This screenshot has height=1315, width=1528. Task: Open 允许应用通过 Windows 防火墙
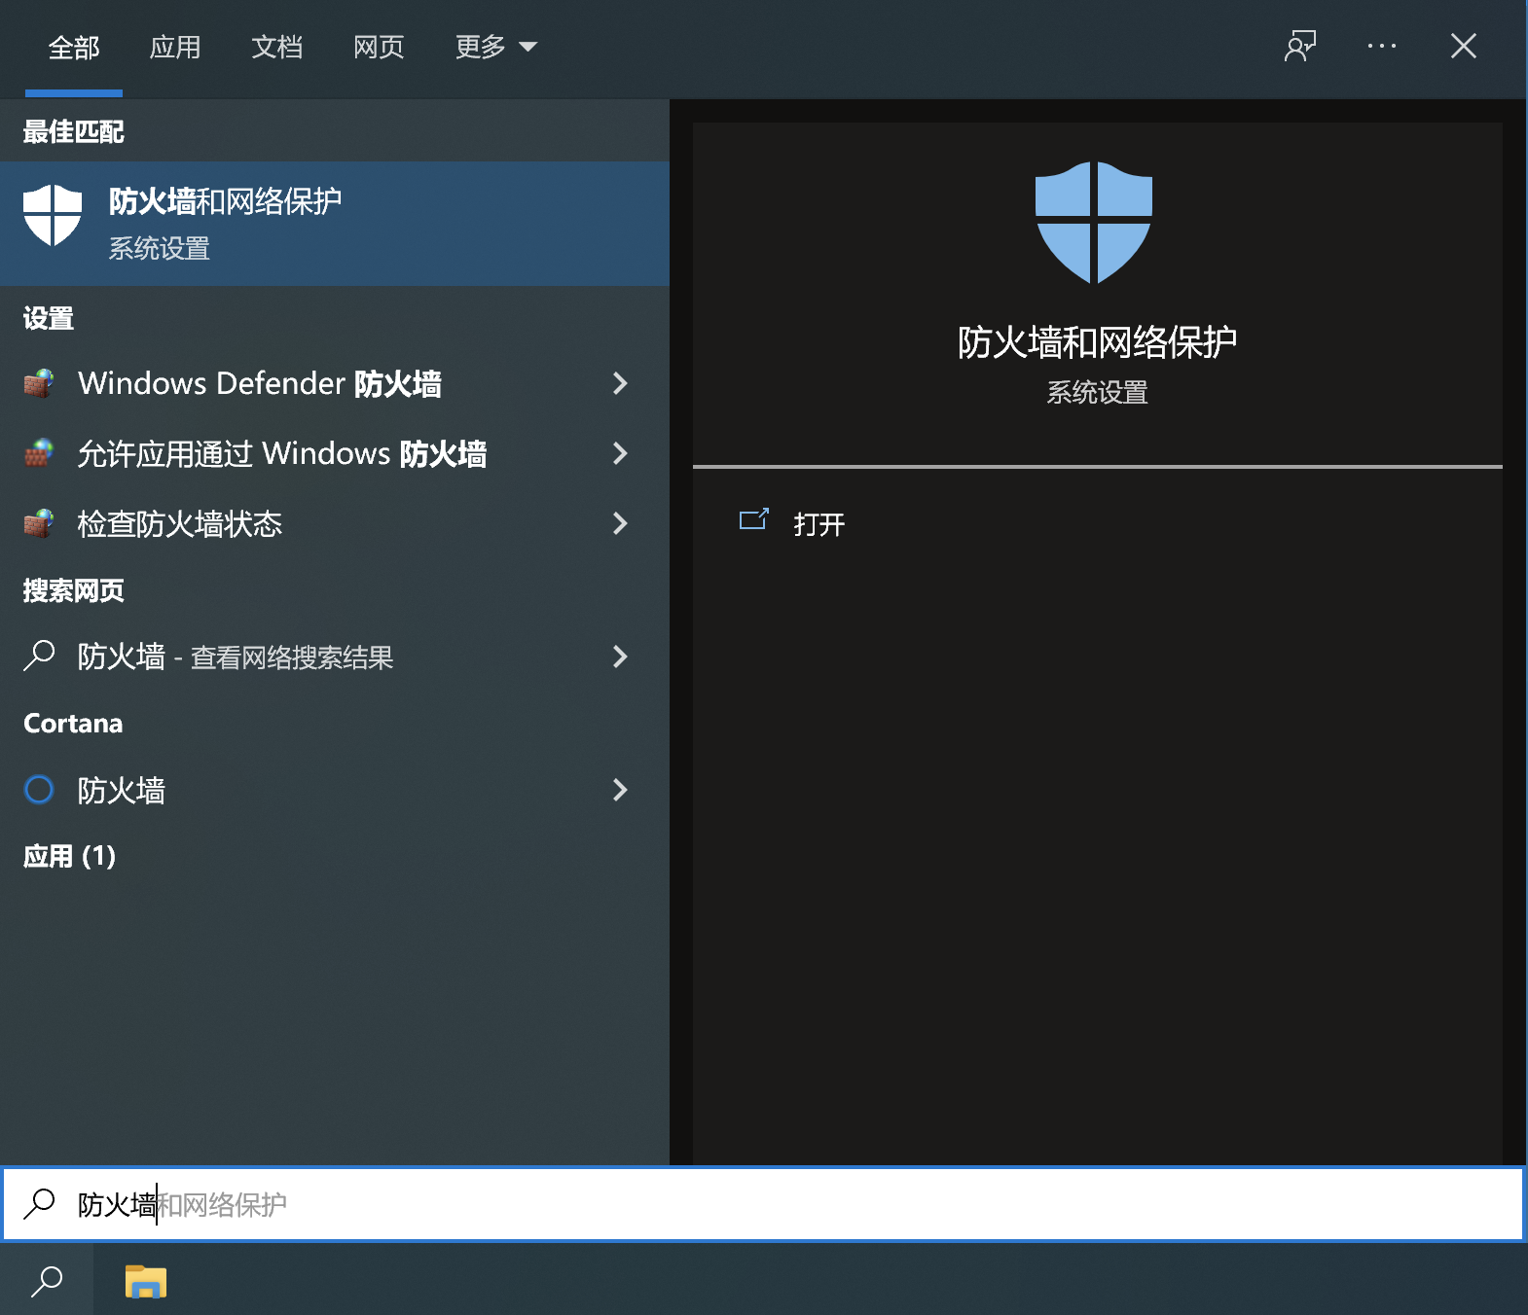[x=335, y=453]
